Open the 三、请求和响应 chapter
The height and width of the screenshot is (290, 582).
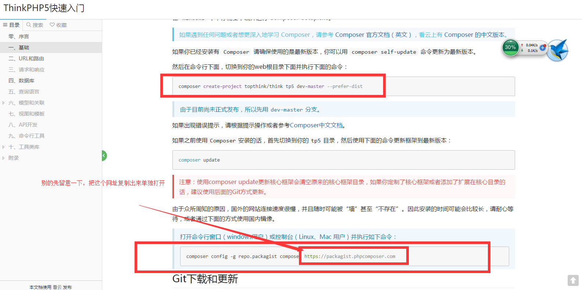(51, 70)
